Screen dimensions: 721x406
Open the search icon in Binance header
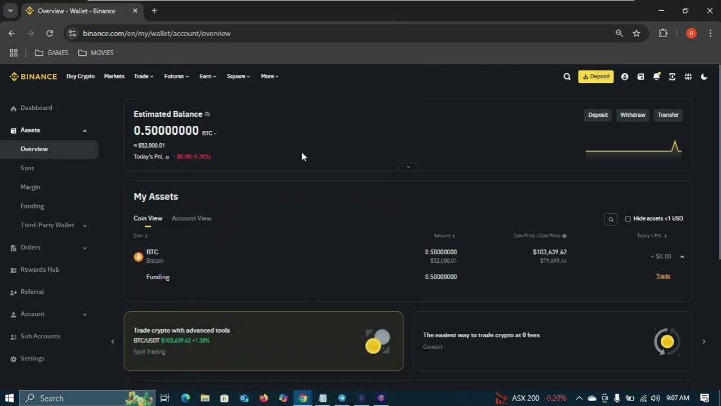(x=567, y=77)
